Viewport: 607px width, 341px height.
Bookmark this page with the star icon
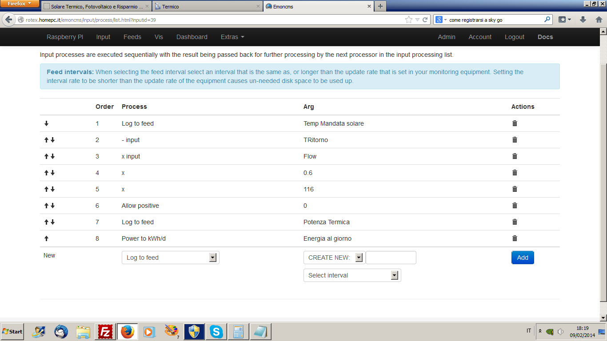pos(408,20)
